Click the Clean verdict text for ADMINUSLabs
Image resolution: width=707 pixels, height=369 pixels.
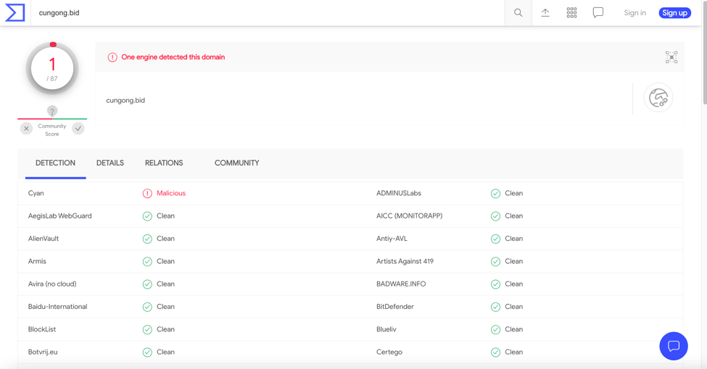tap(513, 193)
